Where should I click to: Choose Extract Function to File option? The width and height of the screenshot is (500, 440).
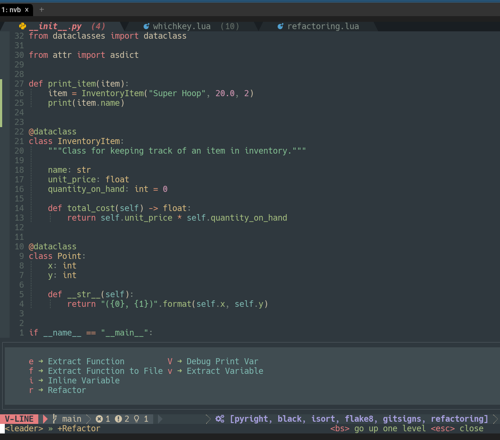click(x=95, y=371)
